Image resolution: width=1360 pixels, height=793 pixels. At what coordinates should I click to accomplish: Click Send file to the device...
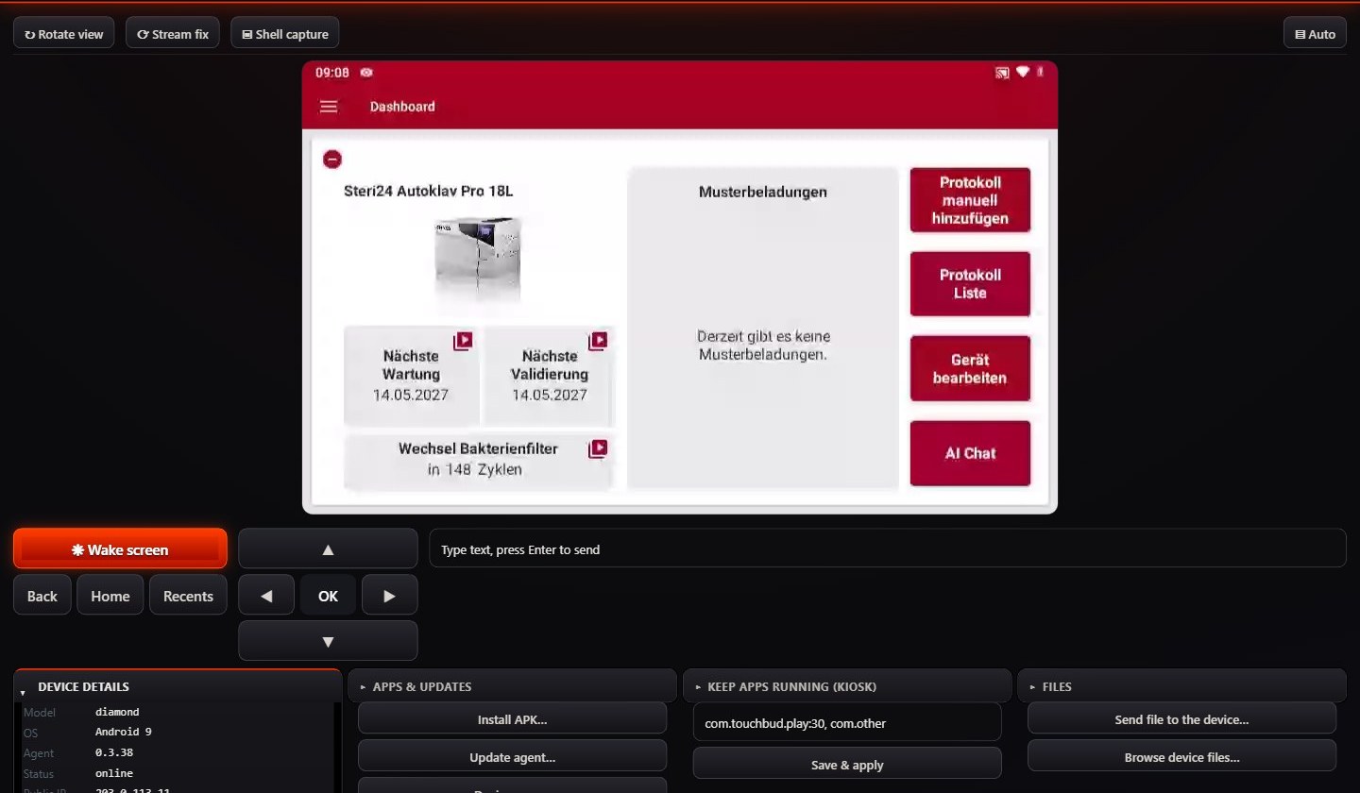[1181, 719]
